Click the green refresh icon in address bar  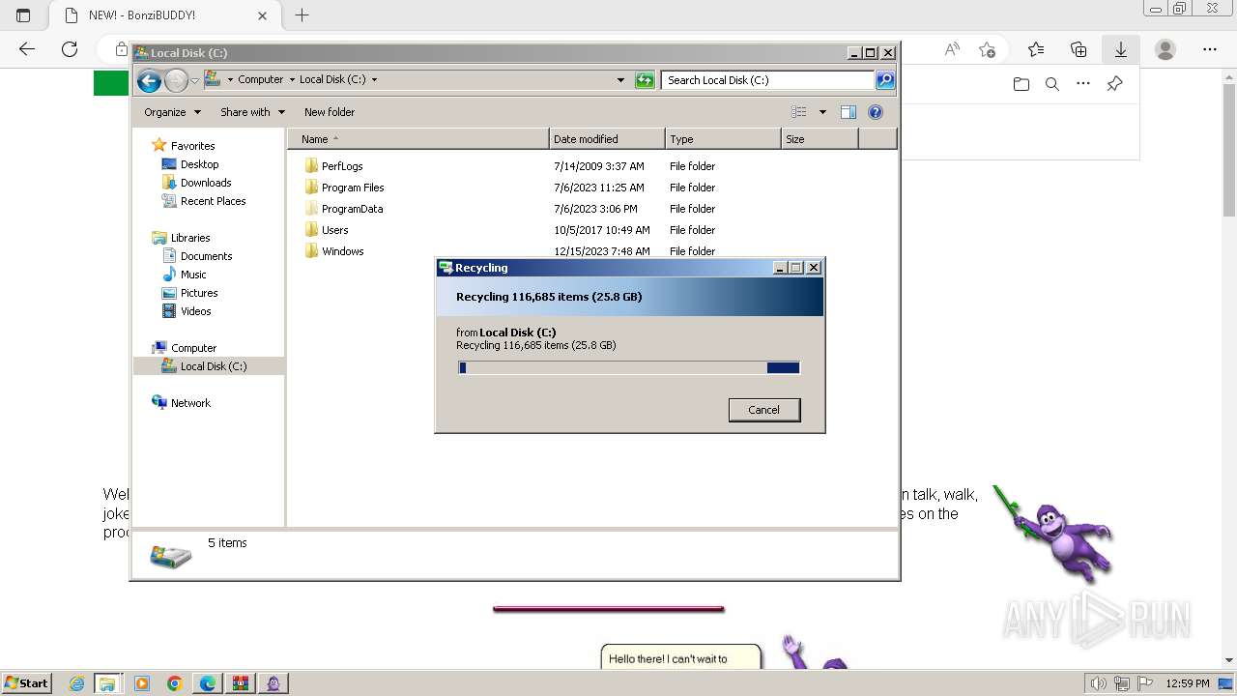[x=645, y=80]
